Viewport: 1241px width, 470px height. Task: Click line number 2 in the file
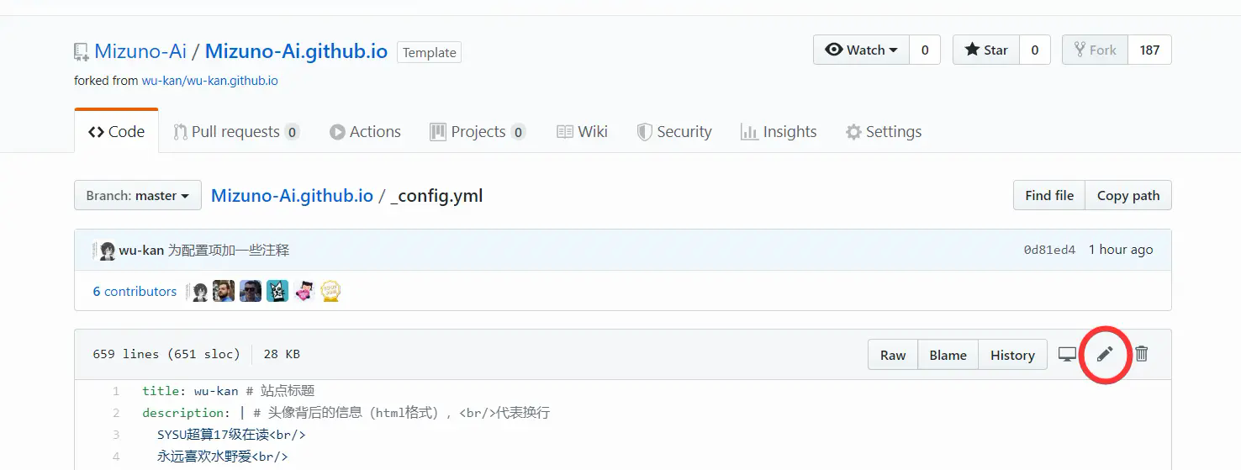(116, 413)
